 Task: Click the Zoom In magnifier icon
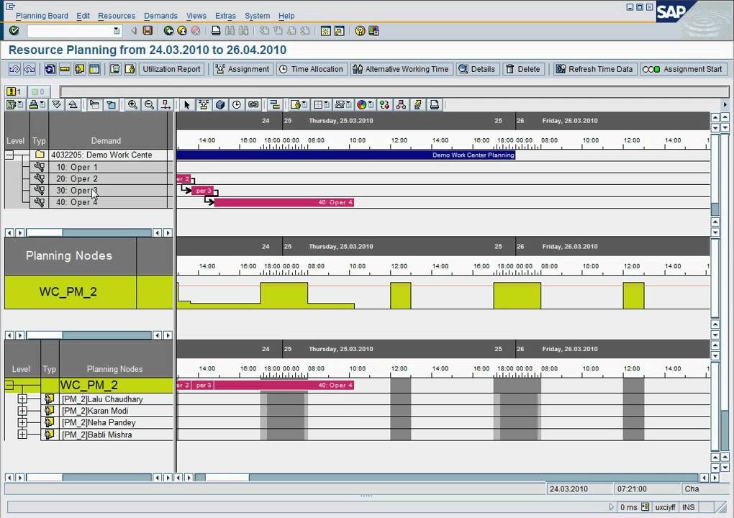tap(133, 105)
